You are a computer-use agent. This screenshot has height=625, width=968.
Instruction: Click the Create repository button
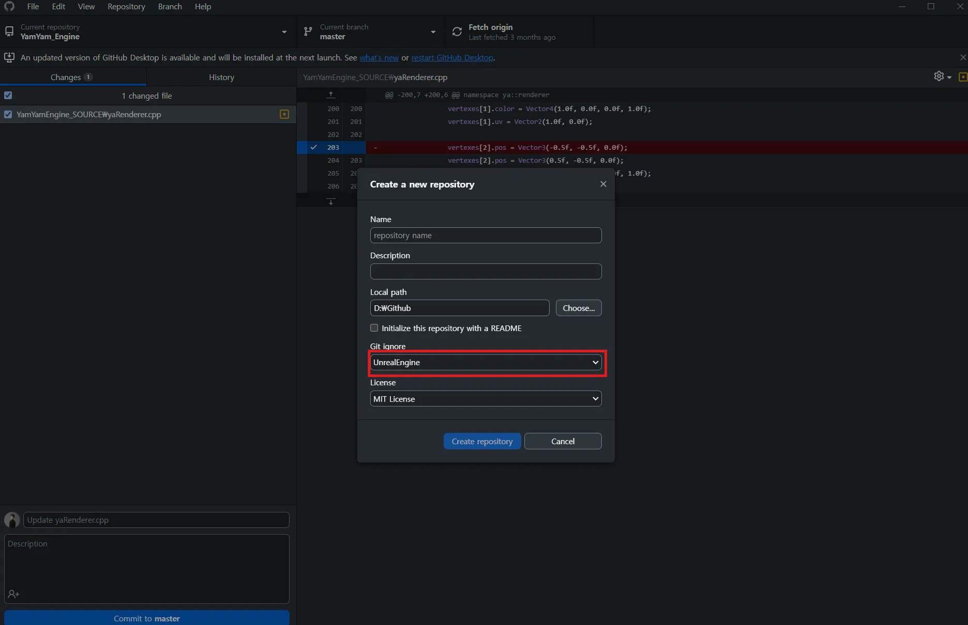(x=482, y=442)
